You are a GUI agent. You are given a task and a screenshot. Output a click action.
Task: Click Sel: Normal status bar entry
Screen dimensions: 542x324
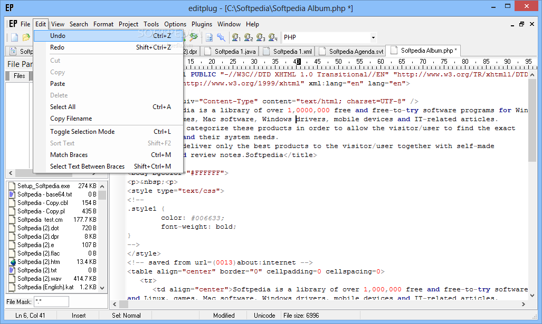pyautogui.click(x=126, y=316)
